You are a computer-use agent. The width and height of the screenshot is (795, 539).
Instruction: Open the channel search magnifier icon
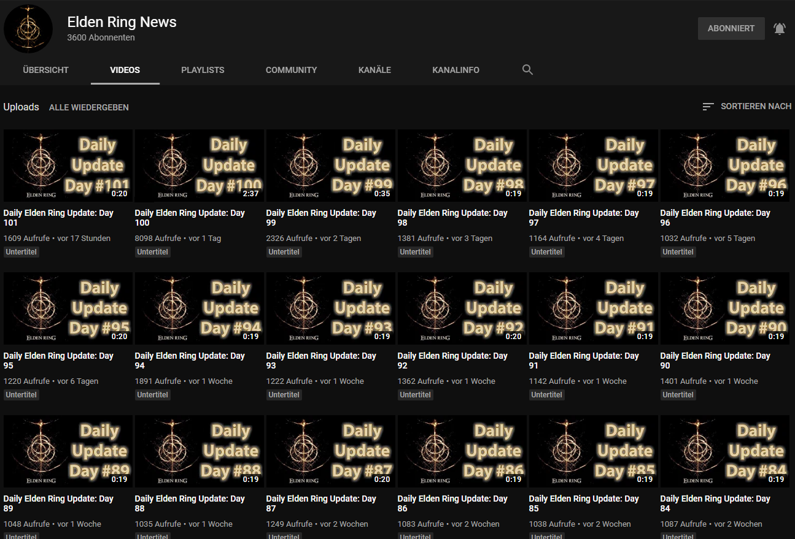coord(527,70)
